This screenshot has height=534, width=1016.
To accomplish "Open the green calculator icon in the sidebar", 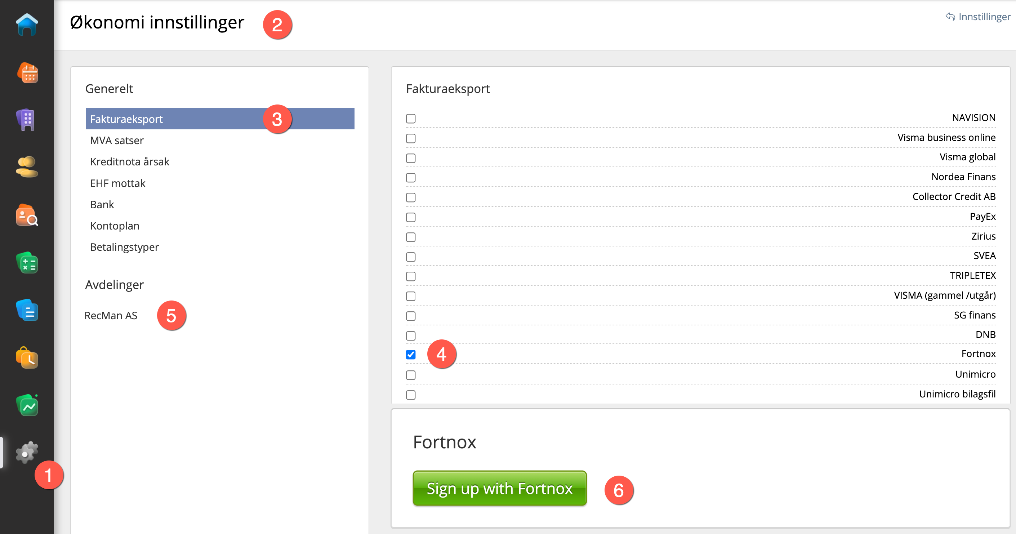I will point(27,263).
